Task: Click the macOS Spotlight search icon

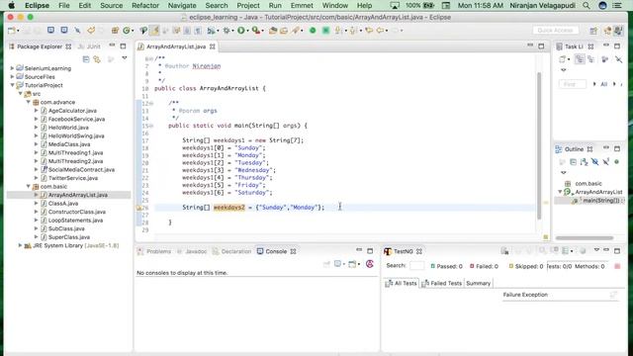Action: (587, 6)
